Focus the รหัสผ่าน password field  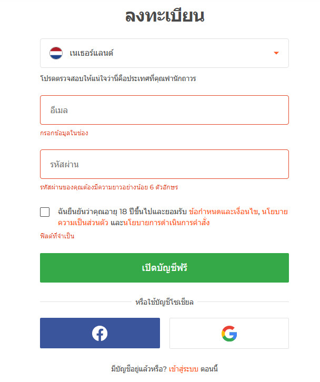coord(164,164)
